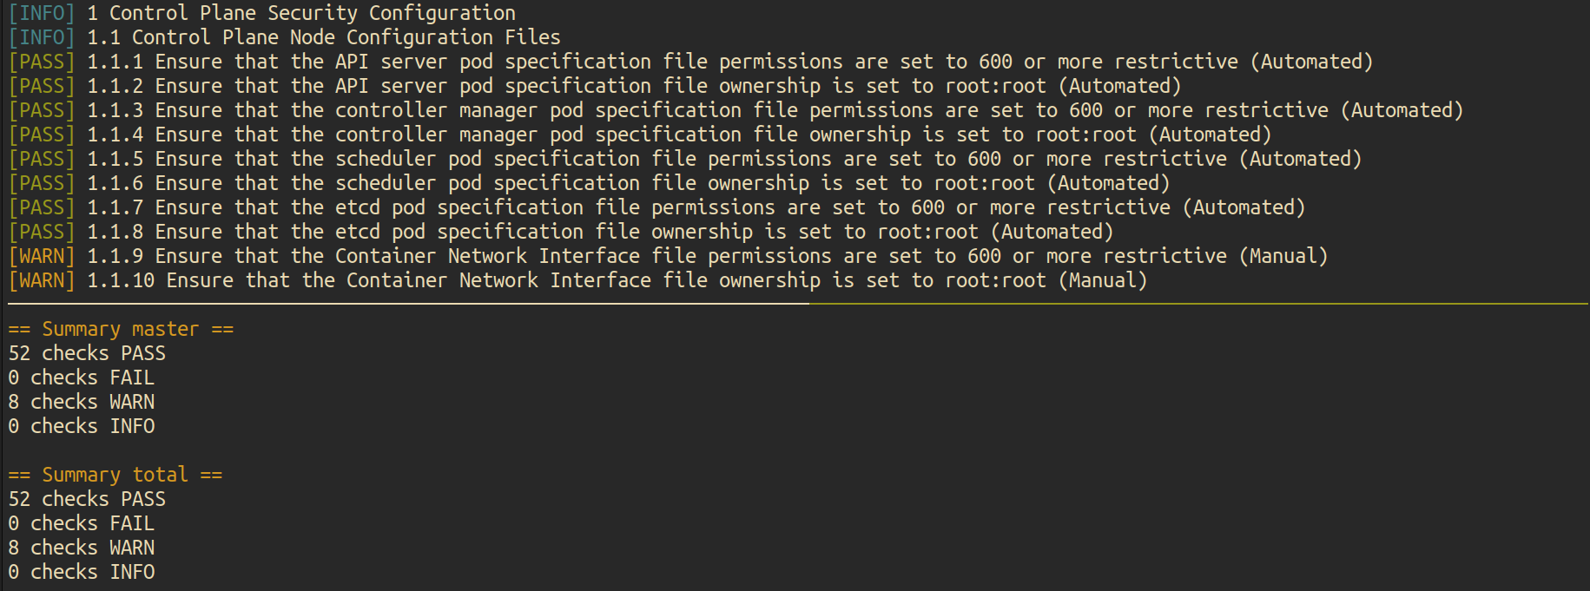Click the controller manager ownership check 1.1.4

(x=679, y=135)
